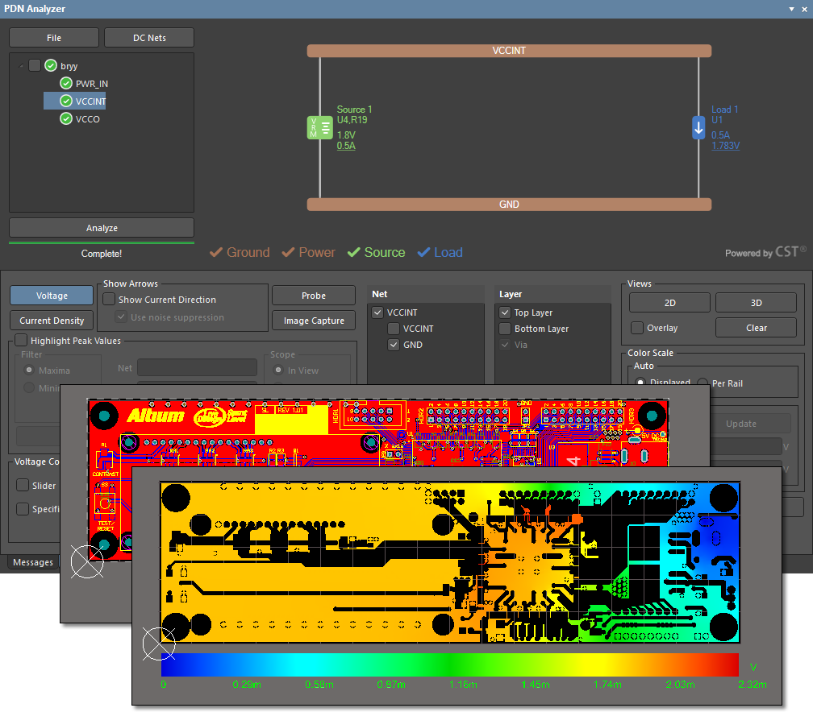Collapse the bryy tree node
813x712 pixels.
click(20, 65)
